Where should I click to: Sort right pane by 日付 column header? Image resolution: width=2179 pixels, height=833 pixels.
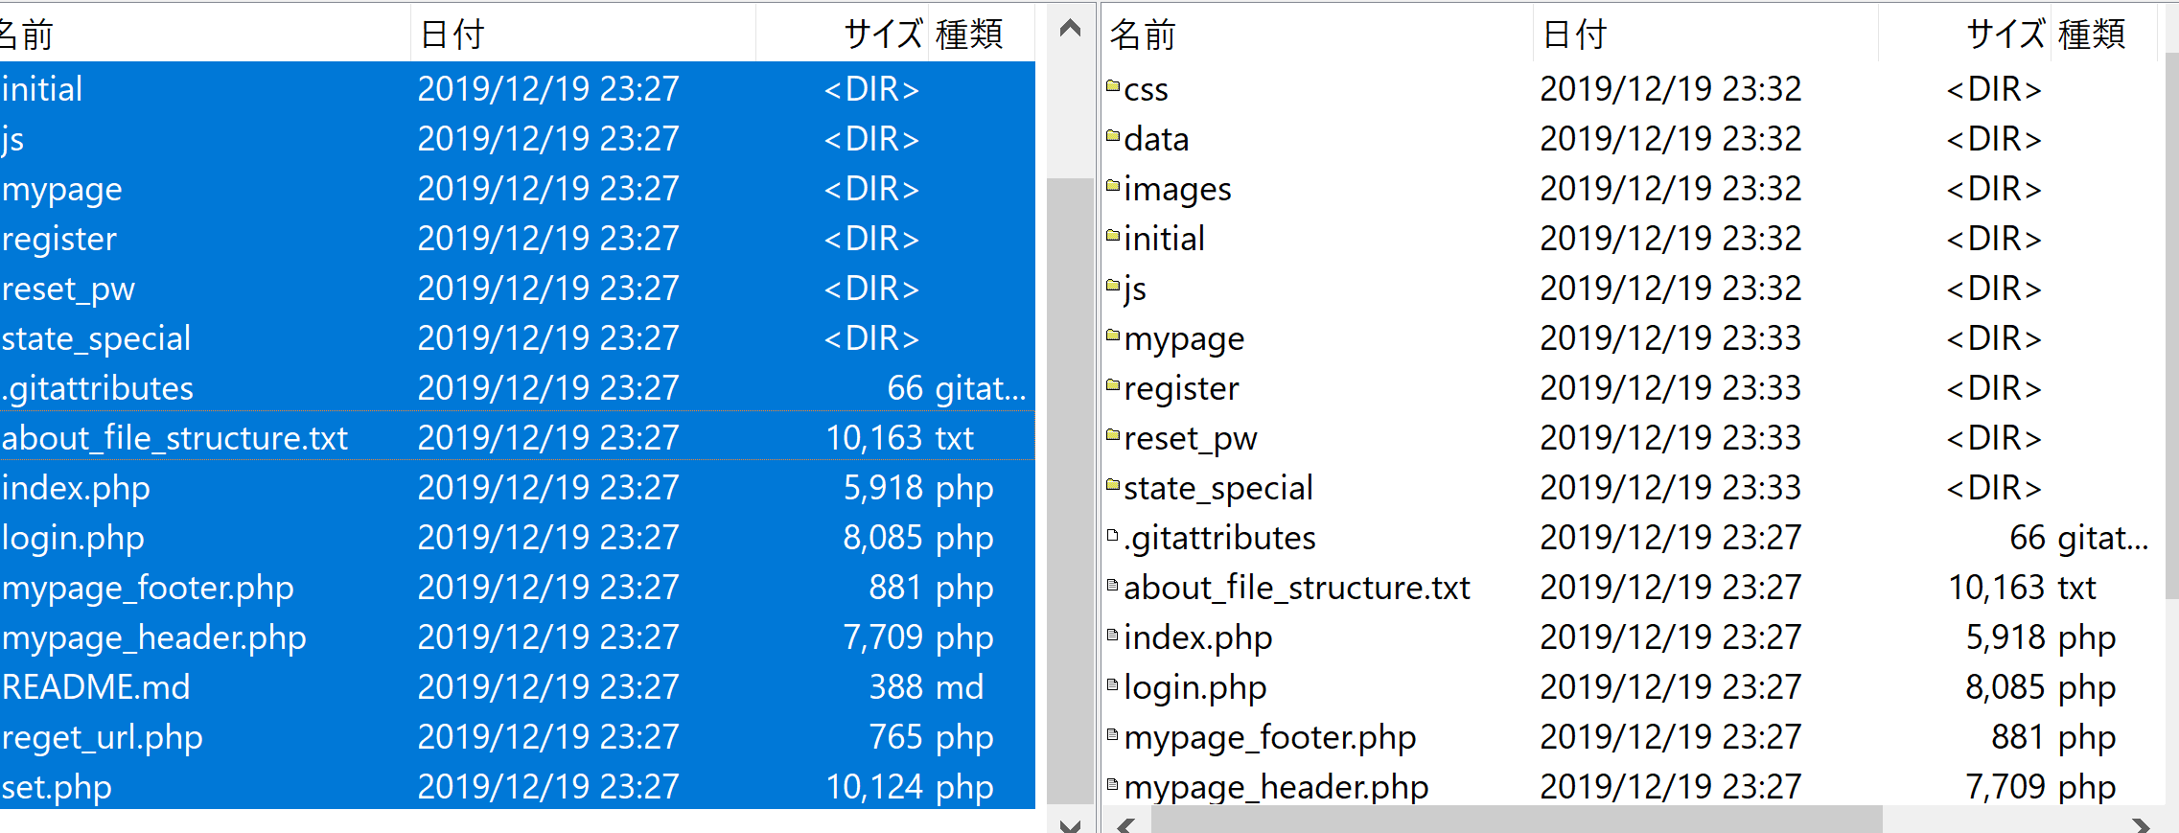pos(1705,35)
